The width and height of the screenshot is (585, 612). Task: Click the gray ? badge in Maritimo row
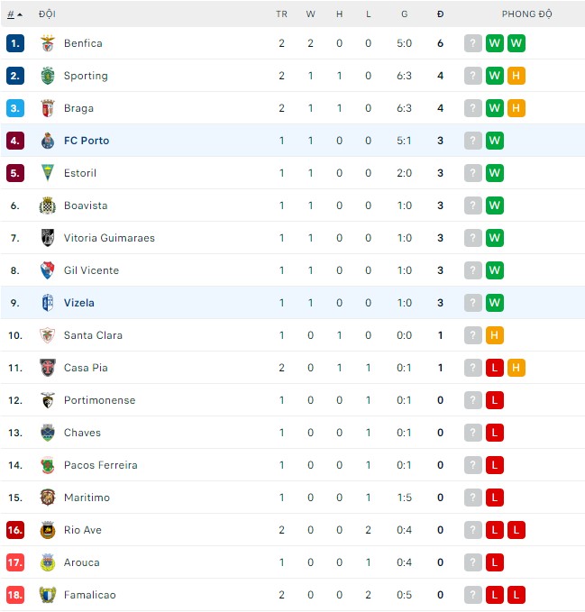click(x=473, y=498)
